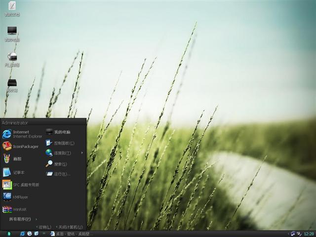Expand the 连接到(T) submenu

(x=65, y=153)
